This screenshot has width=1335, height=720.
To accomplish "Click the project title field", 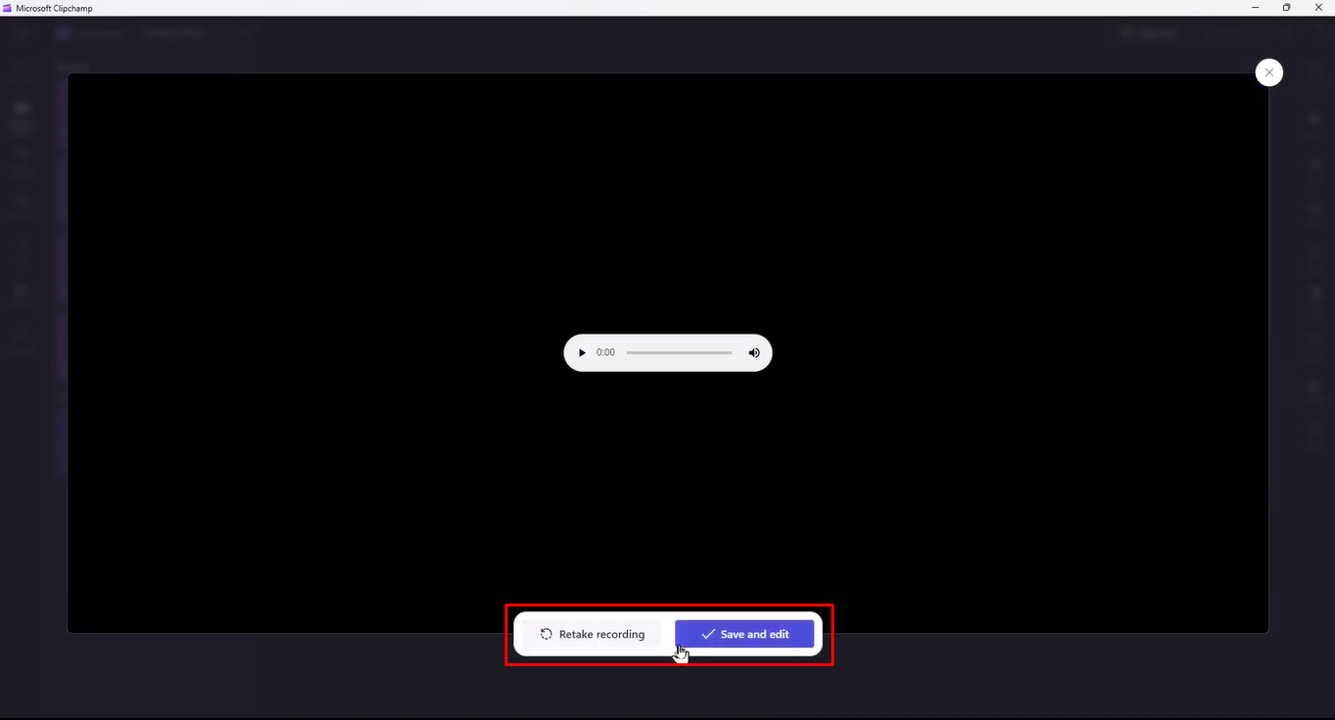I will coord(174,32).
